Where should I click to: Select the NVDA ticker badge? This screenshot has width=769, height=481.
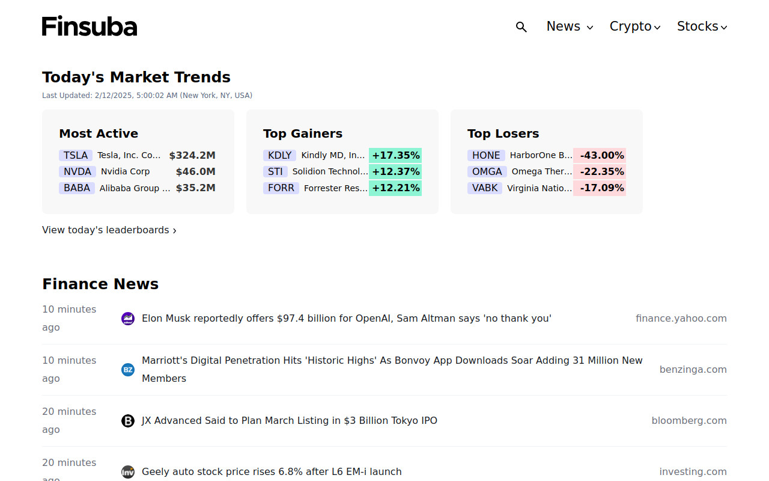coord(78,171)
